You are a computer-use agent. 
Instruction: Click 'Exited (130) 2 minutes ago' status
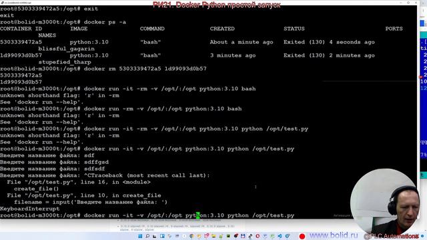click(329, 55)
